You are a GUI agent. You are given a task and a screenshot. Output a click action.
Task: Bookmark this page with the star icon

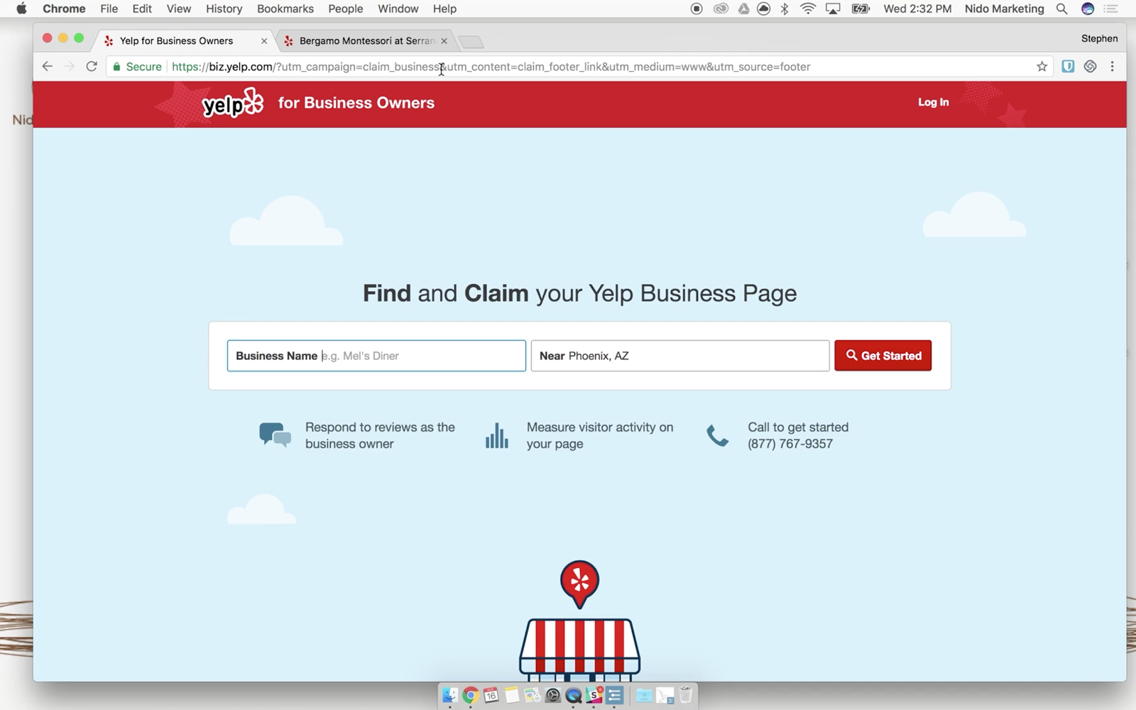1042,67
